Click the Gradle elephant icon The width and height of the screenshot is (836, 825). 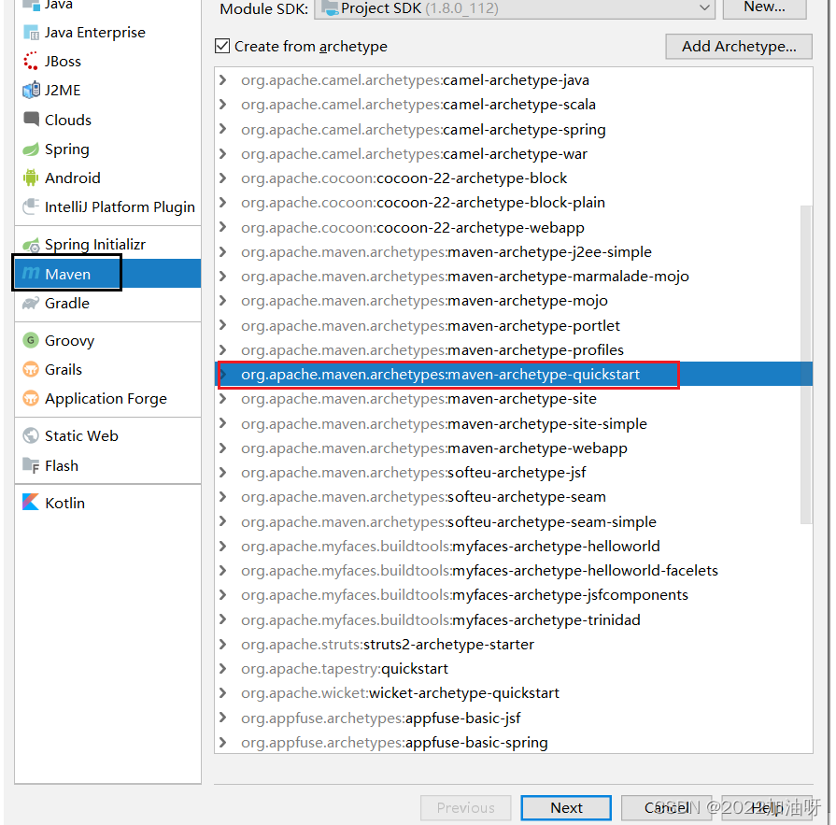pos(31,303)
